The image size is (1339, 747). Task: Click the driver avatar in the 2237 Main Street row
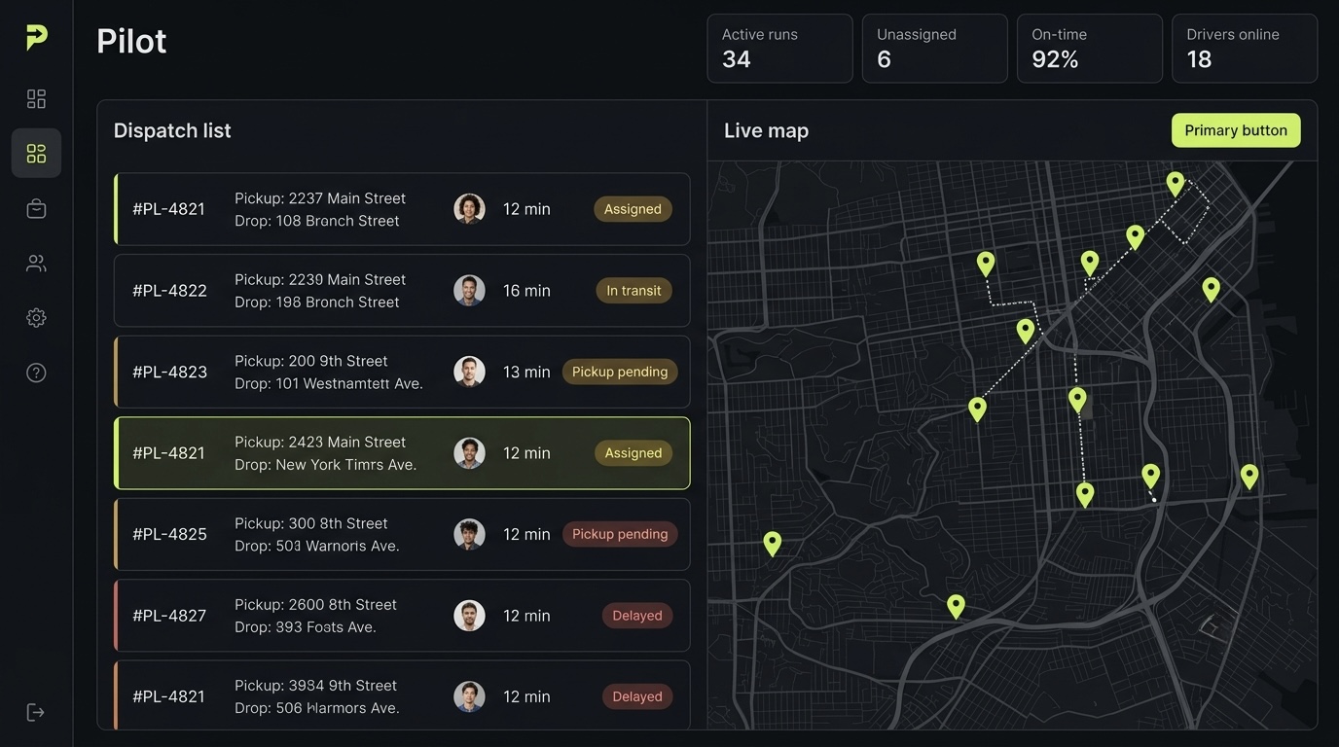pyautogui.click(x=469, y=208)
